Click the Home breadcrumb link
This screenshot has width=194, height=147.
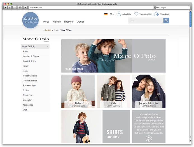click(x=56, y=30)
